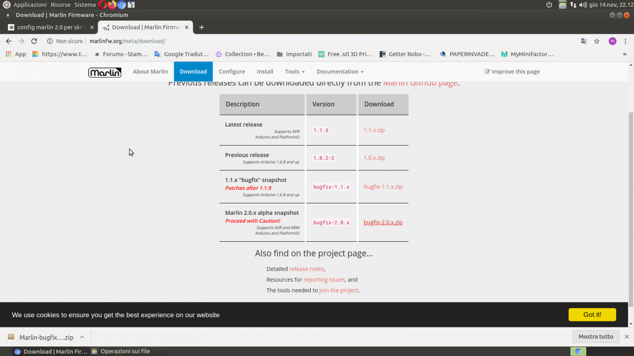
Task: Open the network connection indicator
Action: pyautogui.click(x=573, y=5)
